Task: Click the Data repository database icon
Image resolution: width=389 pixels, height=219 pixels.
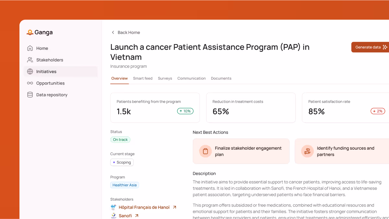Action: click(x=30, y=95)
